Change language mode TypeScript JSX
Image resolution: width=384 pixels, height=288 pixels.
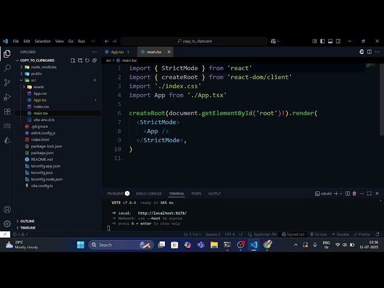pyautogui.click(x=265, y=235)
